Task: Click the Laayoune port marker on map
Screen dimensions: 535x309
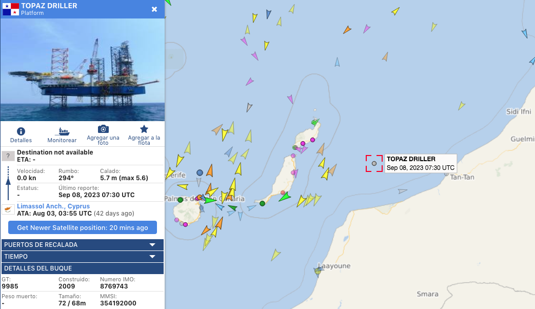Action: click(318, 271)
